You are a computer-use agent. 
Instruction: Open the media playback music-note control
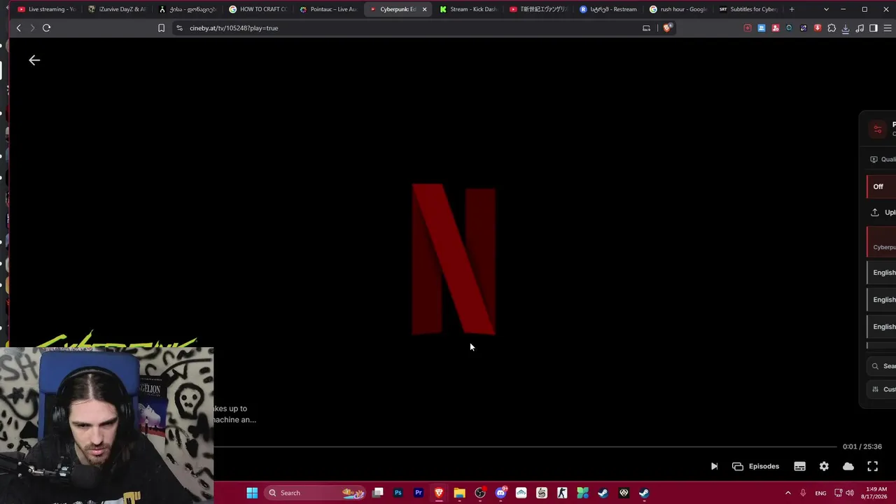[x=860, y=28]
